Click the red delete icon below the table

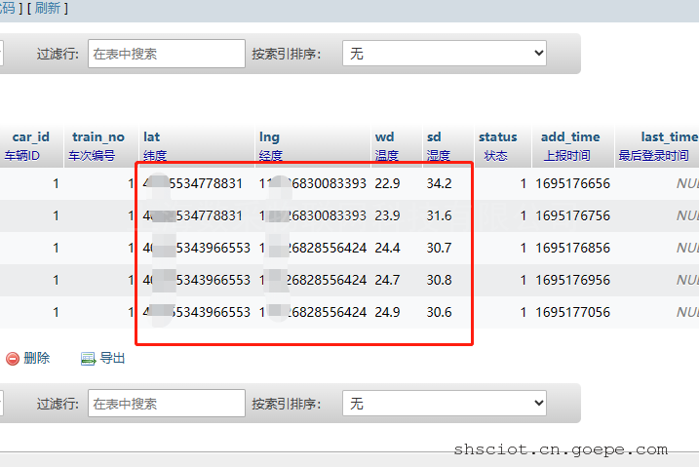13,358
